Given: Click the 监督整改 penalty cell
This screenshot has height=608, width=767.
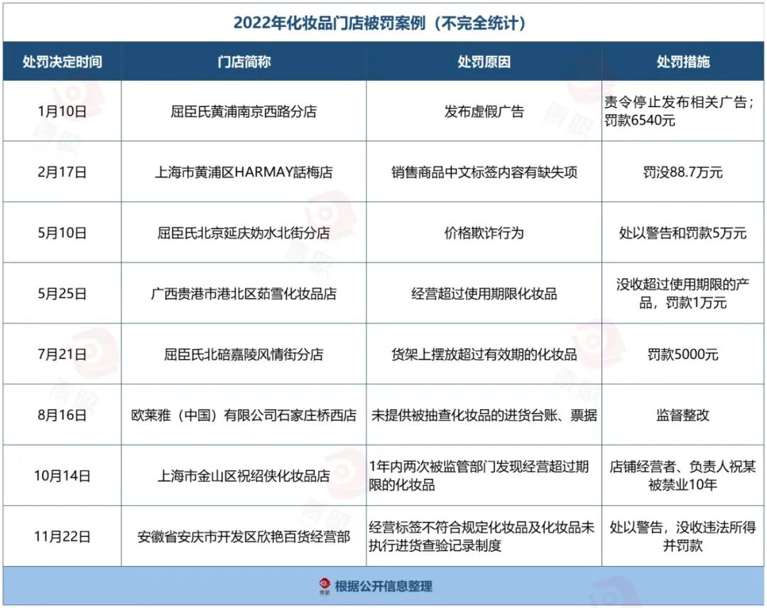Looking at the screenshot, I should point(682,415).
